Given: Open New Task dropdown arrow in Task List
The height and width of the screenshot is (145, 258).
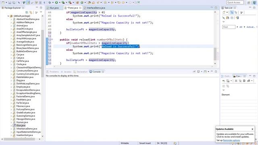Looking at the screenshot, I should tap(227, 12).
